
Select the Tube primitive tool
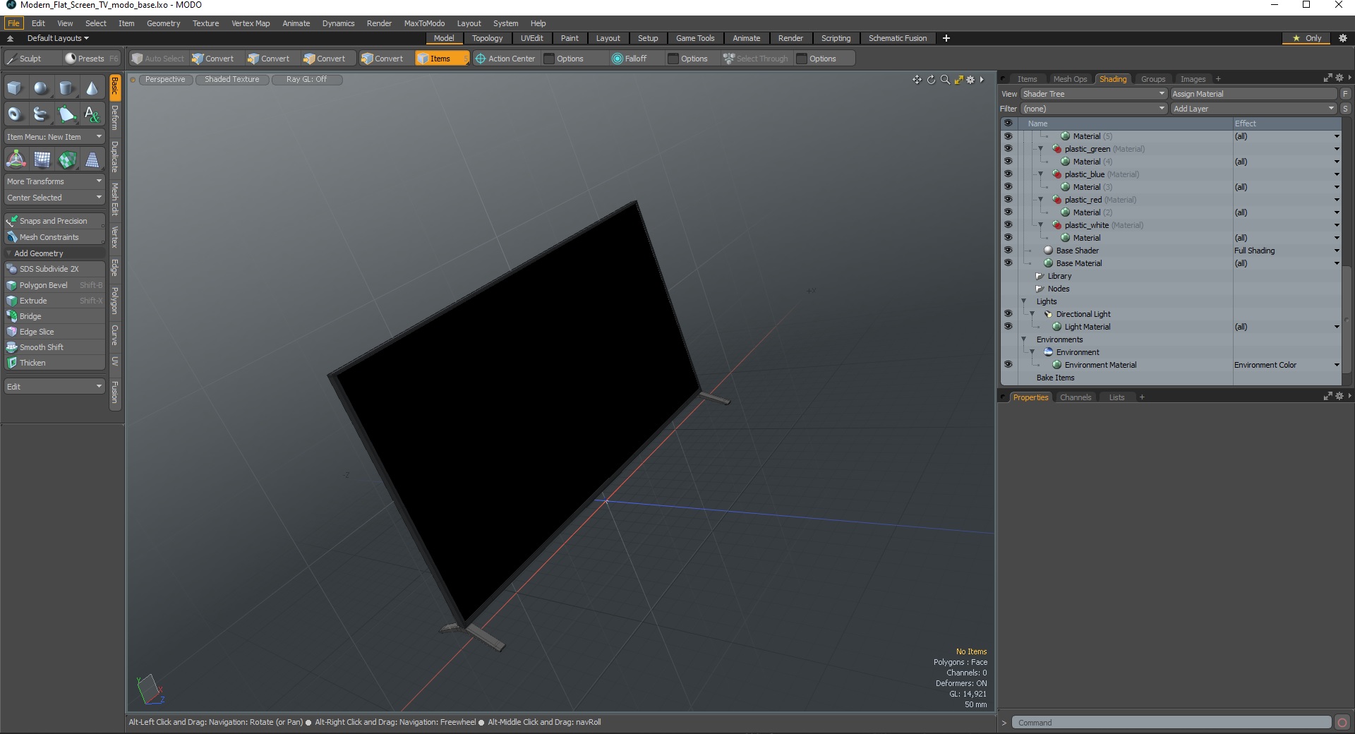(41, 114)
